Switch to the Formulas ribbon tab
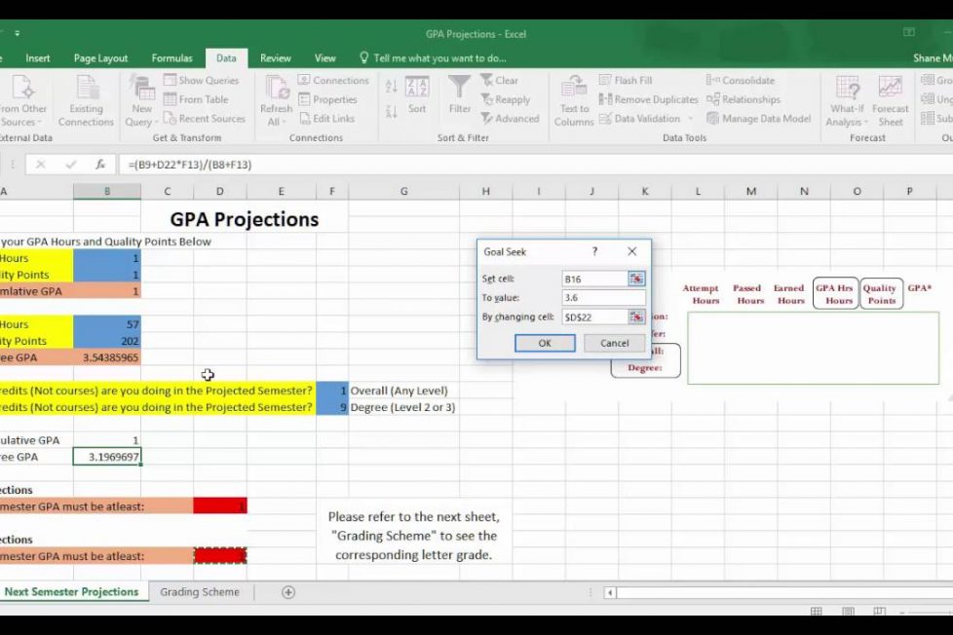This screenshot has width=953, height=635. 172,57
